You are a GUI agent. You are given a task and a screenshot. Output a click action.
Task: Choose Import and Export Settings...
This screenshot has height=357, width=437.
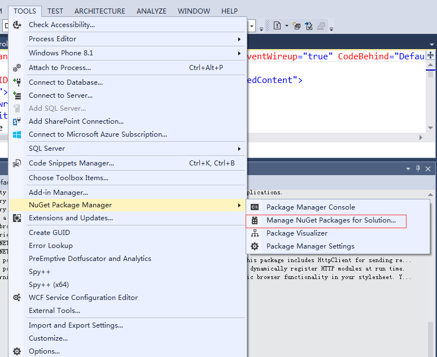pos(76,325)
